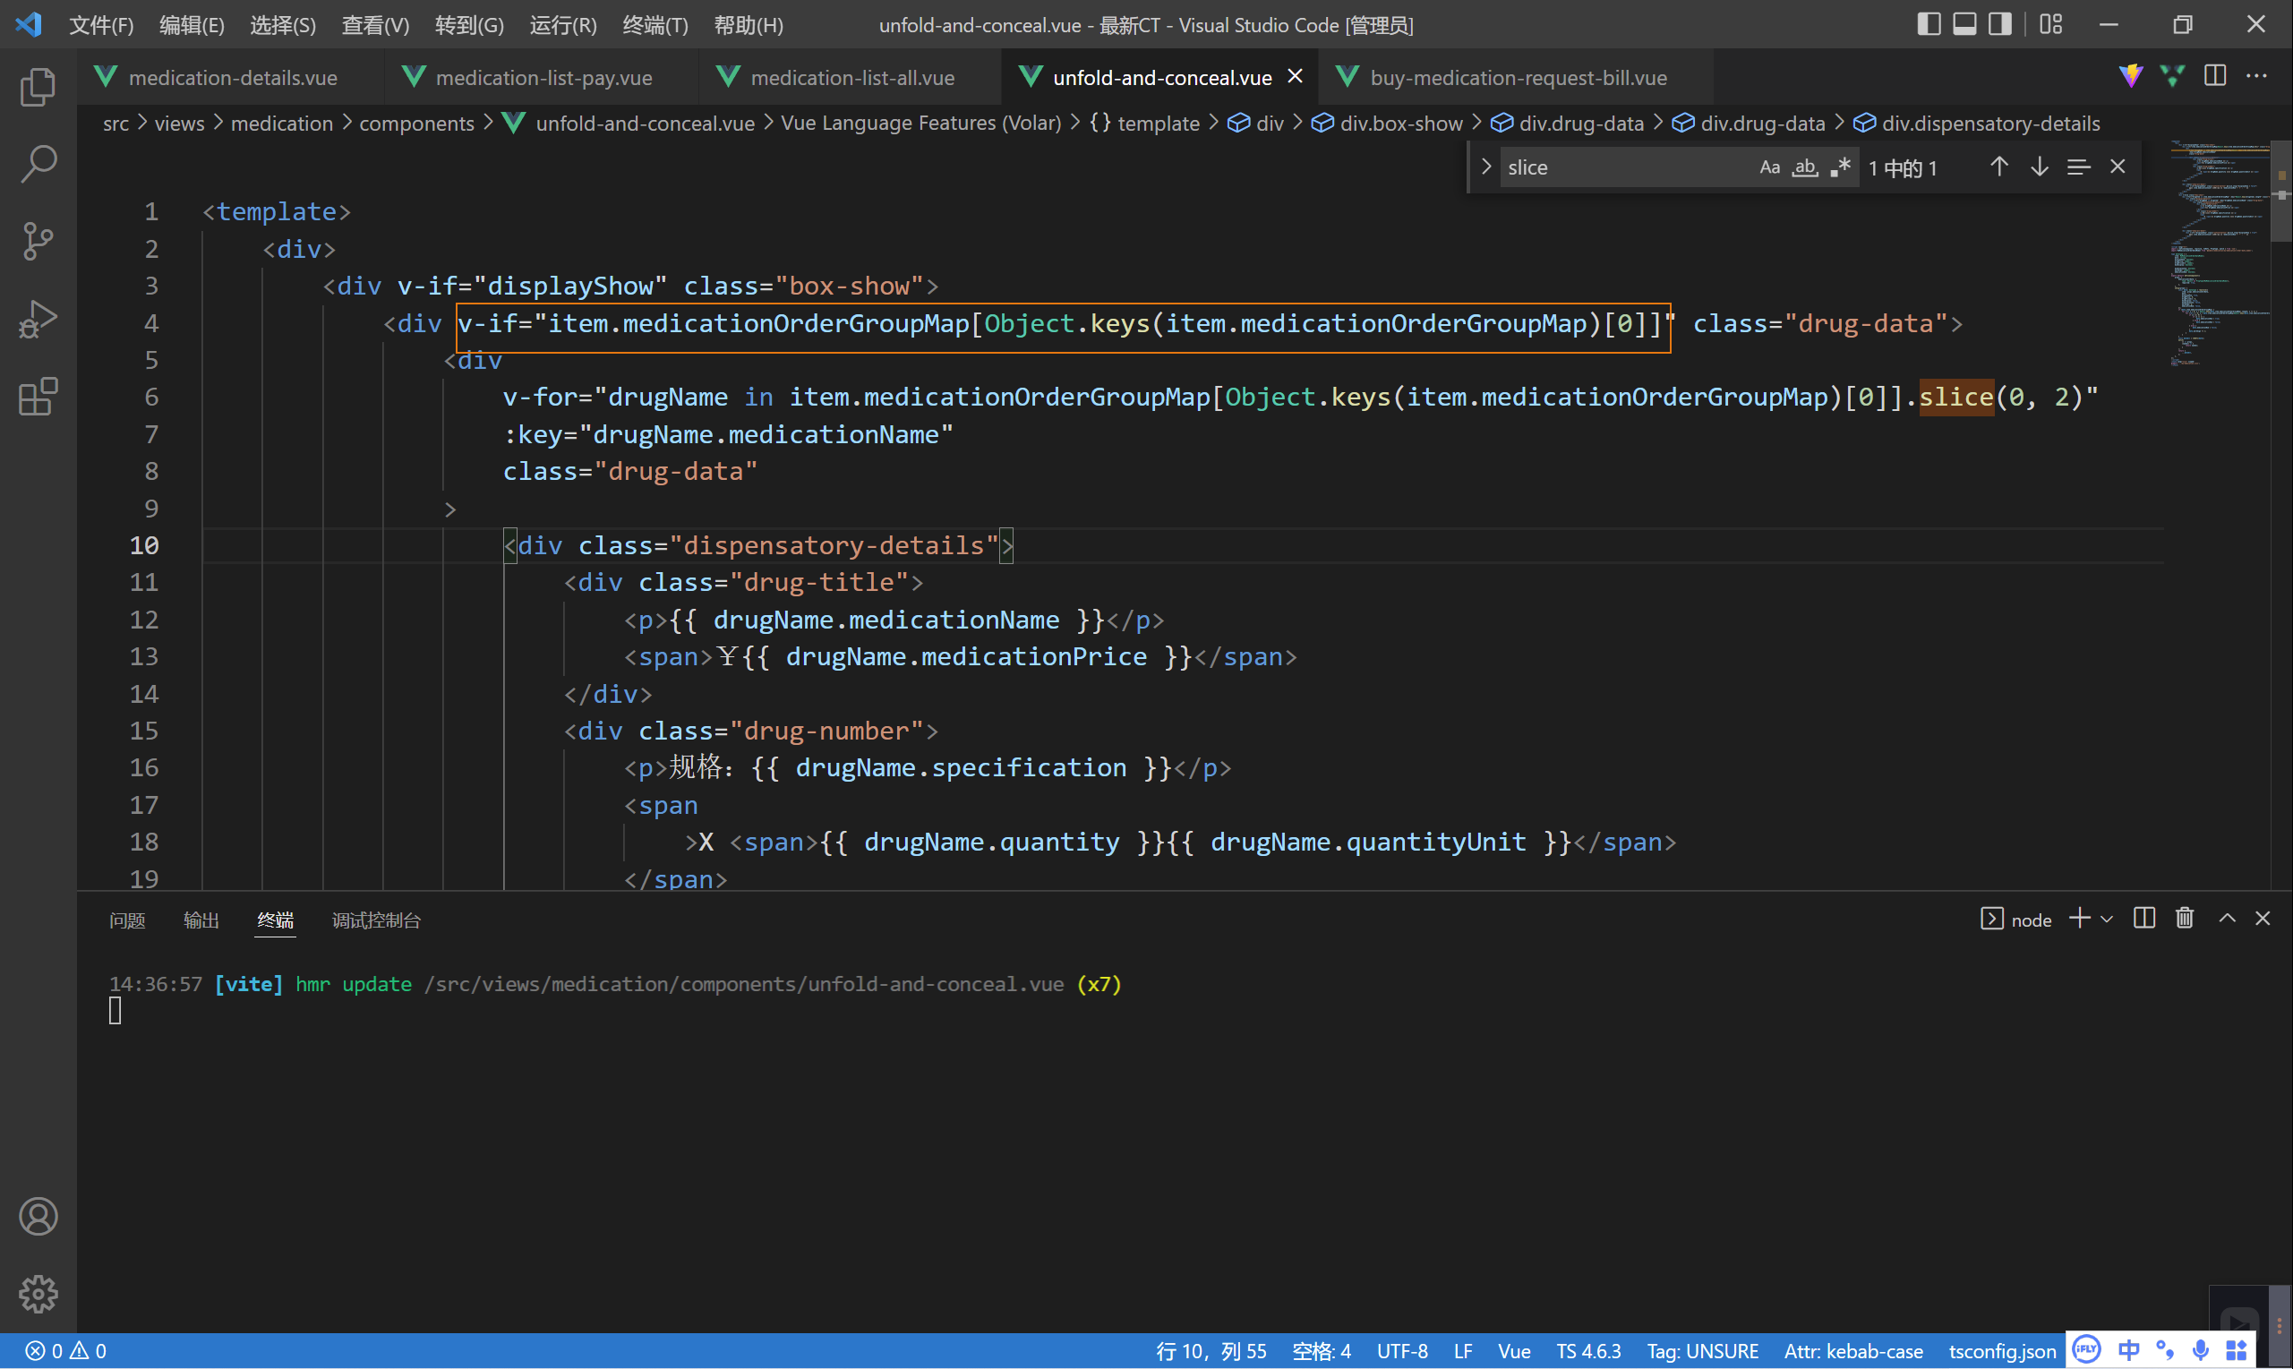Split the editor using the toolbar icon
This screenshot has height=1369, width=2293.
tap(2214, 75)
